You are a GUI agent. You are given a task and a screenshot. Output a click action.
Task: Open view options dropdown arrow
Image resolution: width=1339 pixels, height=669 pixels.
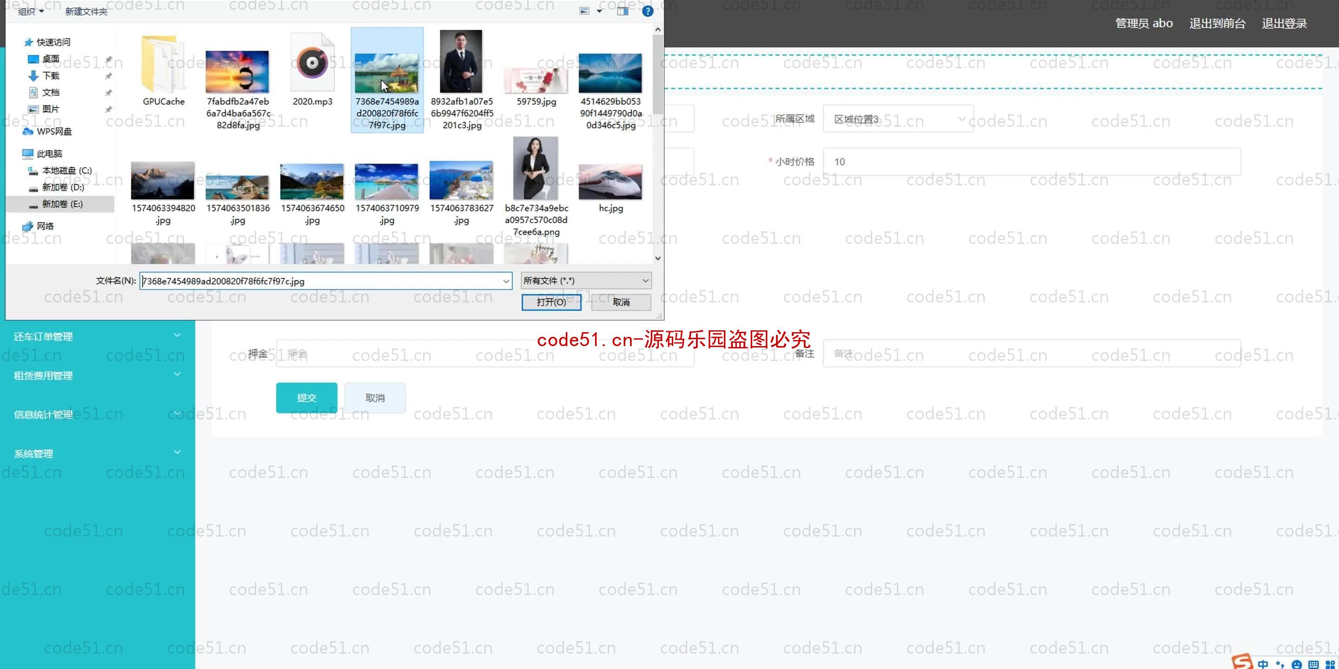coord(599,11)
